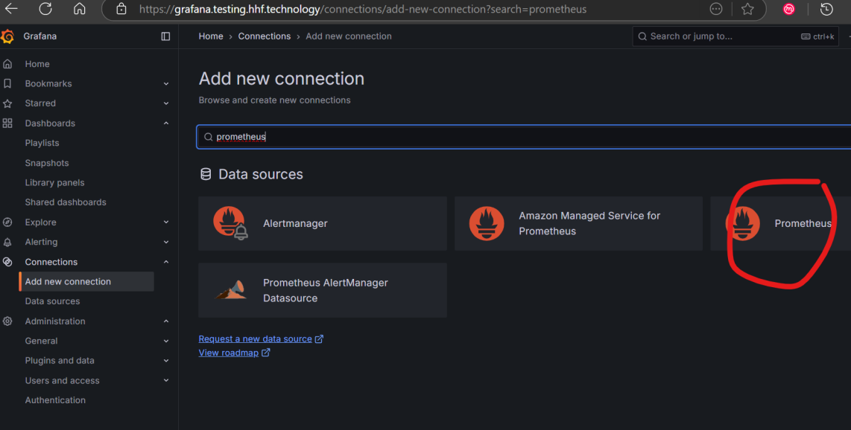The image size is (851, 430).
Task: Open Library panels in the sidebar
Action: (x=55, y=182)
